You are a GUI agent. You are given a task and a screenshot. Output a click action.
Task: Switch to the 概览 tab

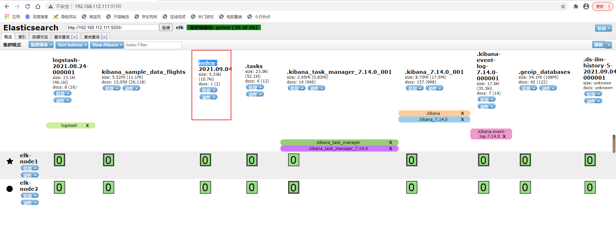coord(8,37)
